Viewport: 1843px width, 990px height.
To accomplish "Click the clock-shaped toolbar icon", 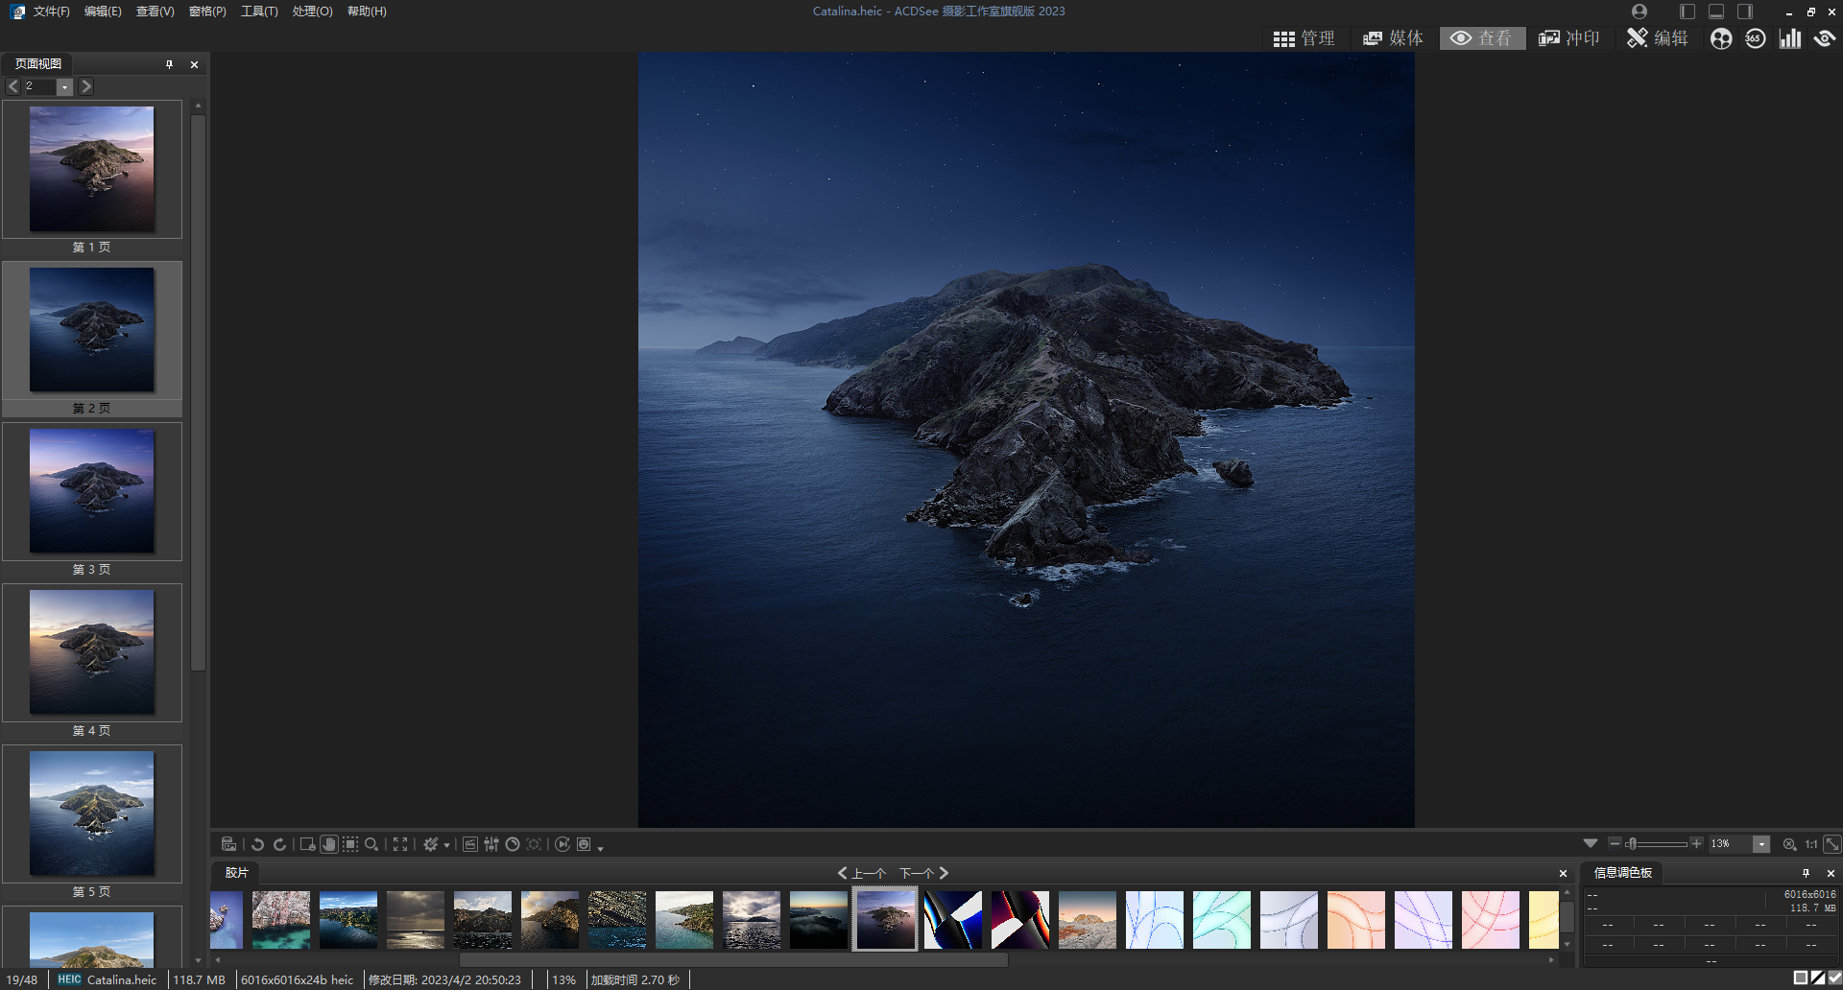I will [x=513, y=844].
